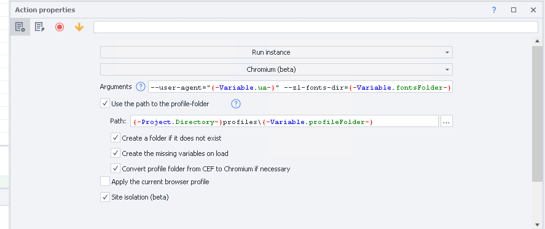545x229 pixels.
Task: Disable Site isolation (beta) checkbox
Action: coord(105,197)
